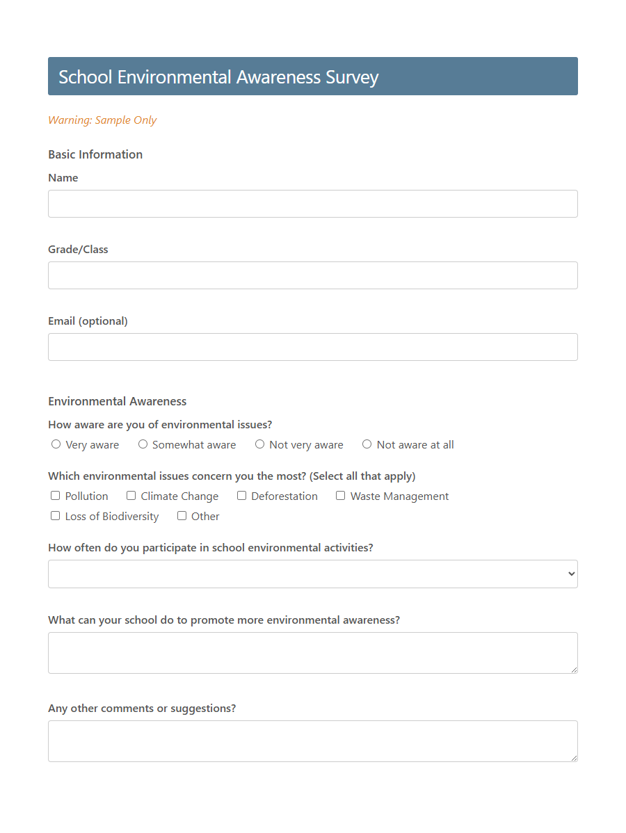Click the optional Email field
The width and height of the screenshot is (626, 833).
tap(312, 346)
